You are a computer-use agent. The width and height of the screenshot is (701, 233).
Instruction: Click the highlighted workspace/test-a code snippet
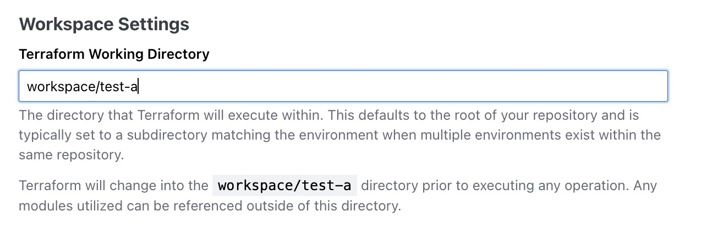284,186
